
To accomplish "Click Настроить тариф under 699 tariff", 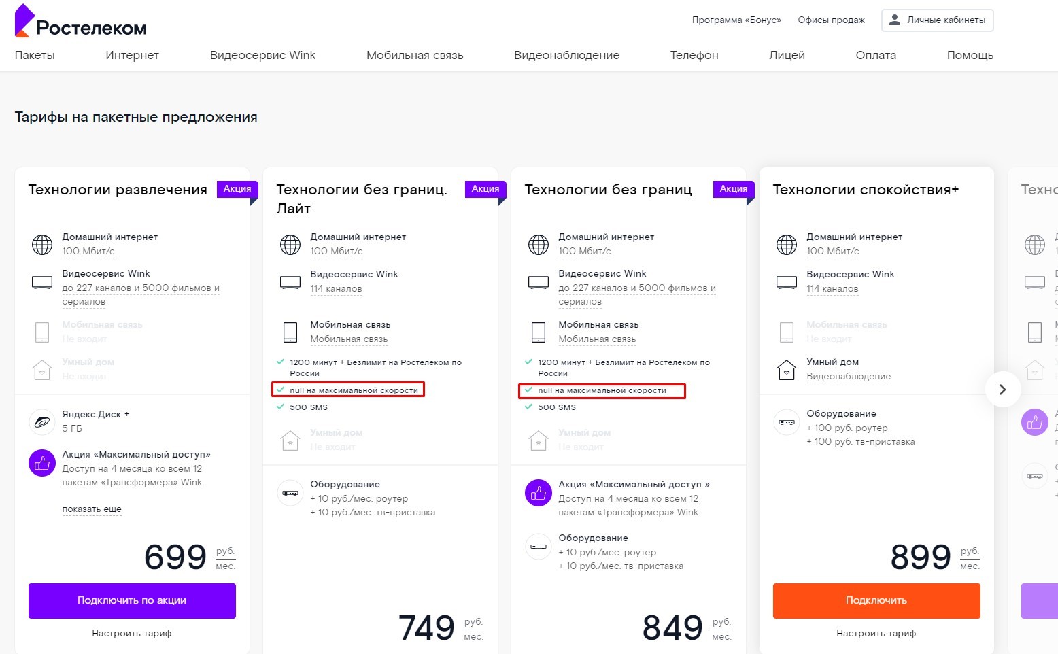I will click(132, 633).
